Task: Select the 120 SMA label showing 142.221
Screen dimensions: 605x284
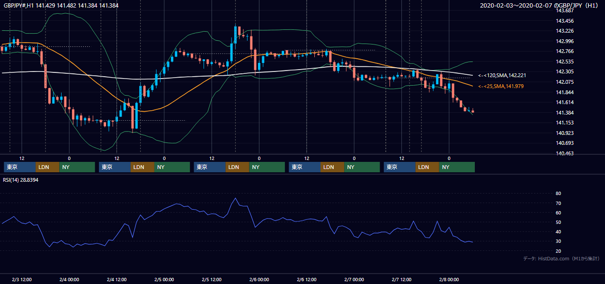Action: pos(502,76)
